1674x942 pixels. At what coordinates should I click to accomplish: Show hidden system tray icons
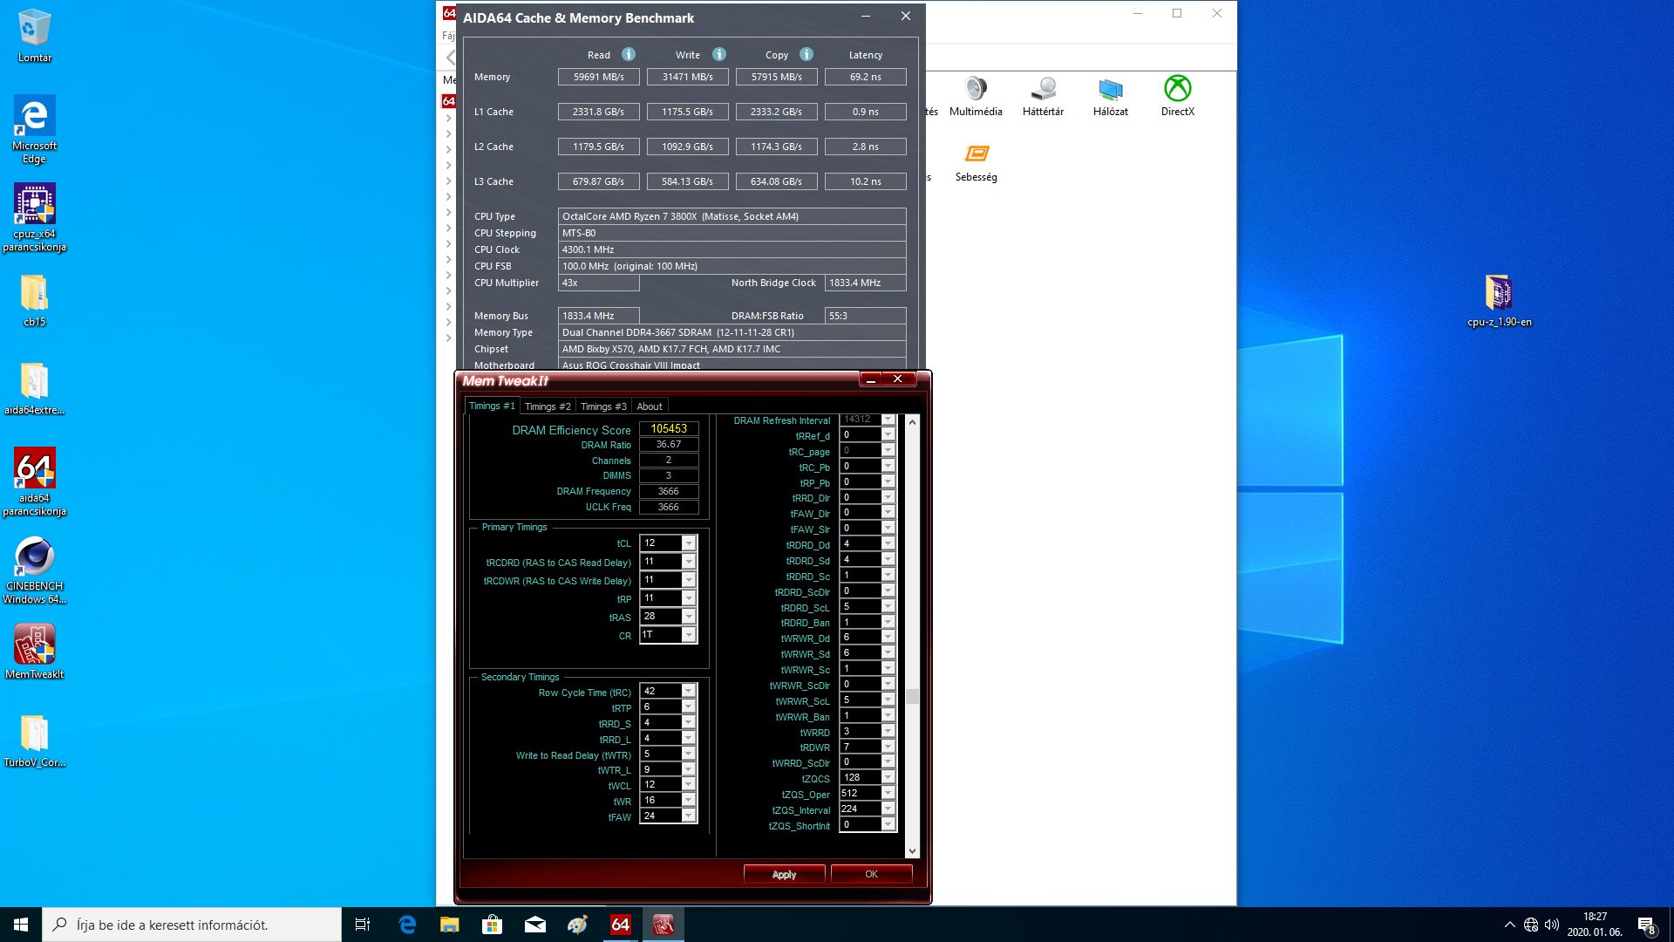[1509, 925]
